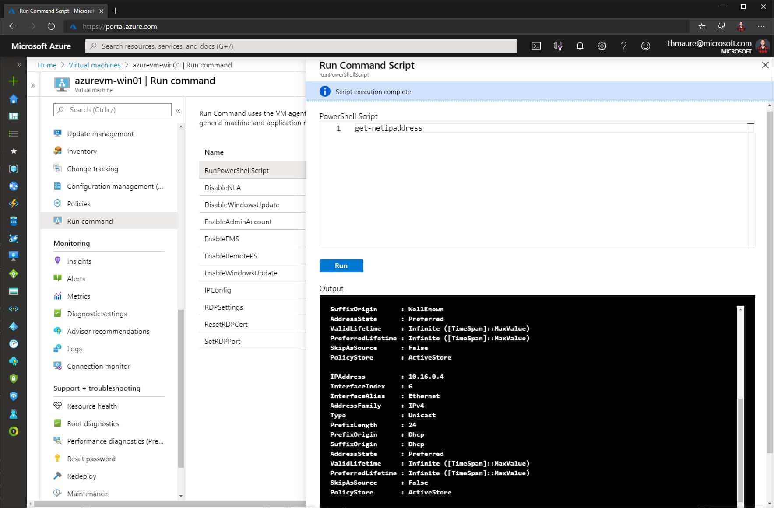Open the help question mark icon

[624, 46]
